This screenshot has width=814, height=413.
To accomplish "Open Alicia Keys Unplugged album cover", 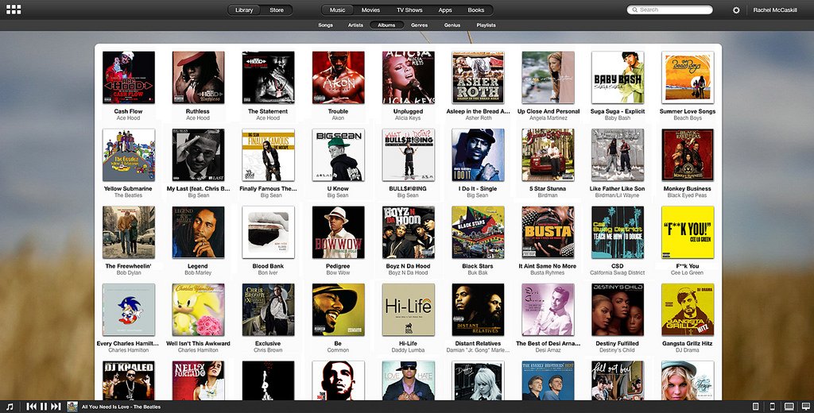I will (x=409, y=77).
